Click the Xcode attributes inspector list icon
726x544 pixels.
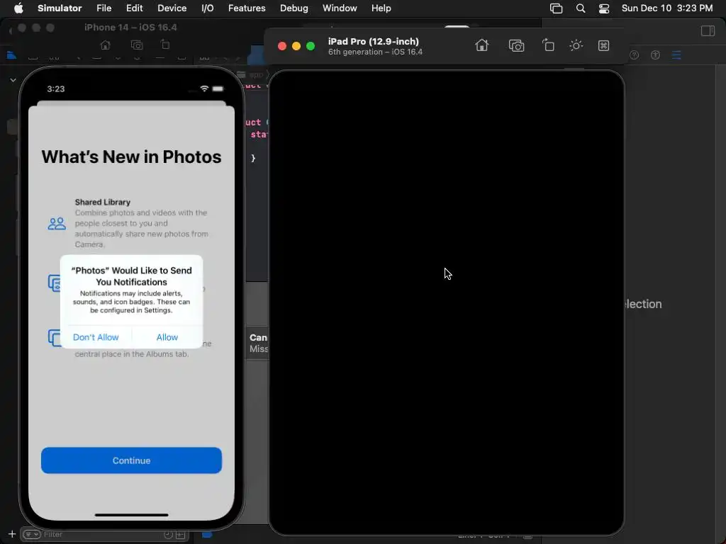[x=676, y=55]
